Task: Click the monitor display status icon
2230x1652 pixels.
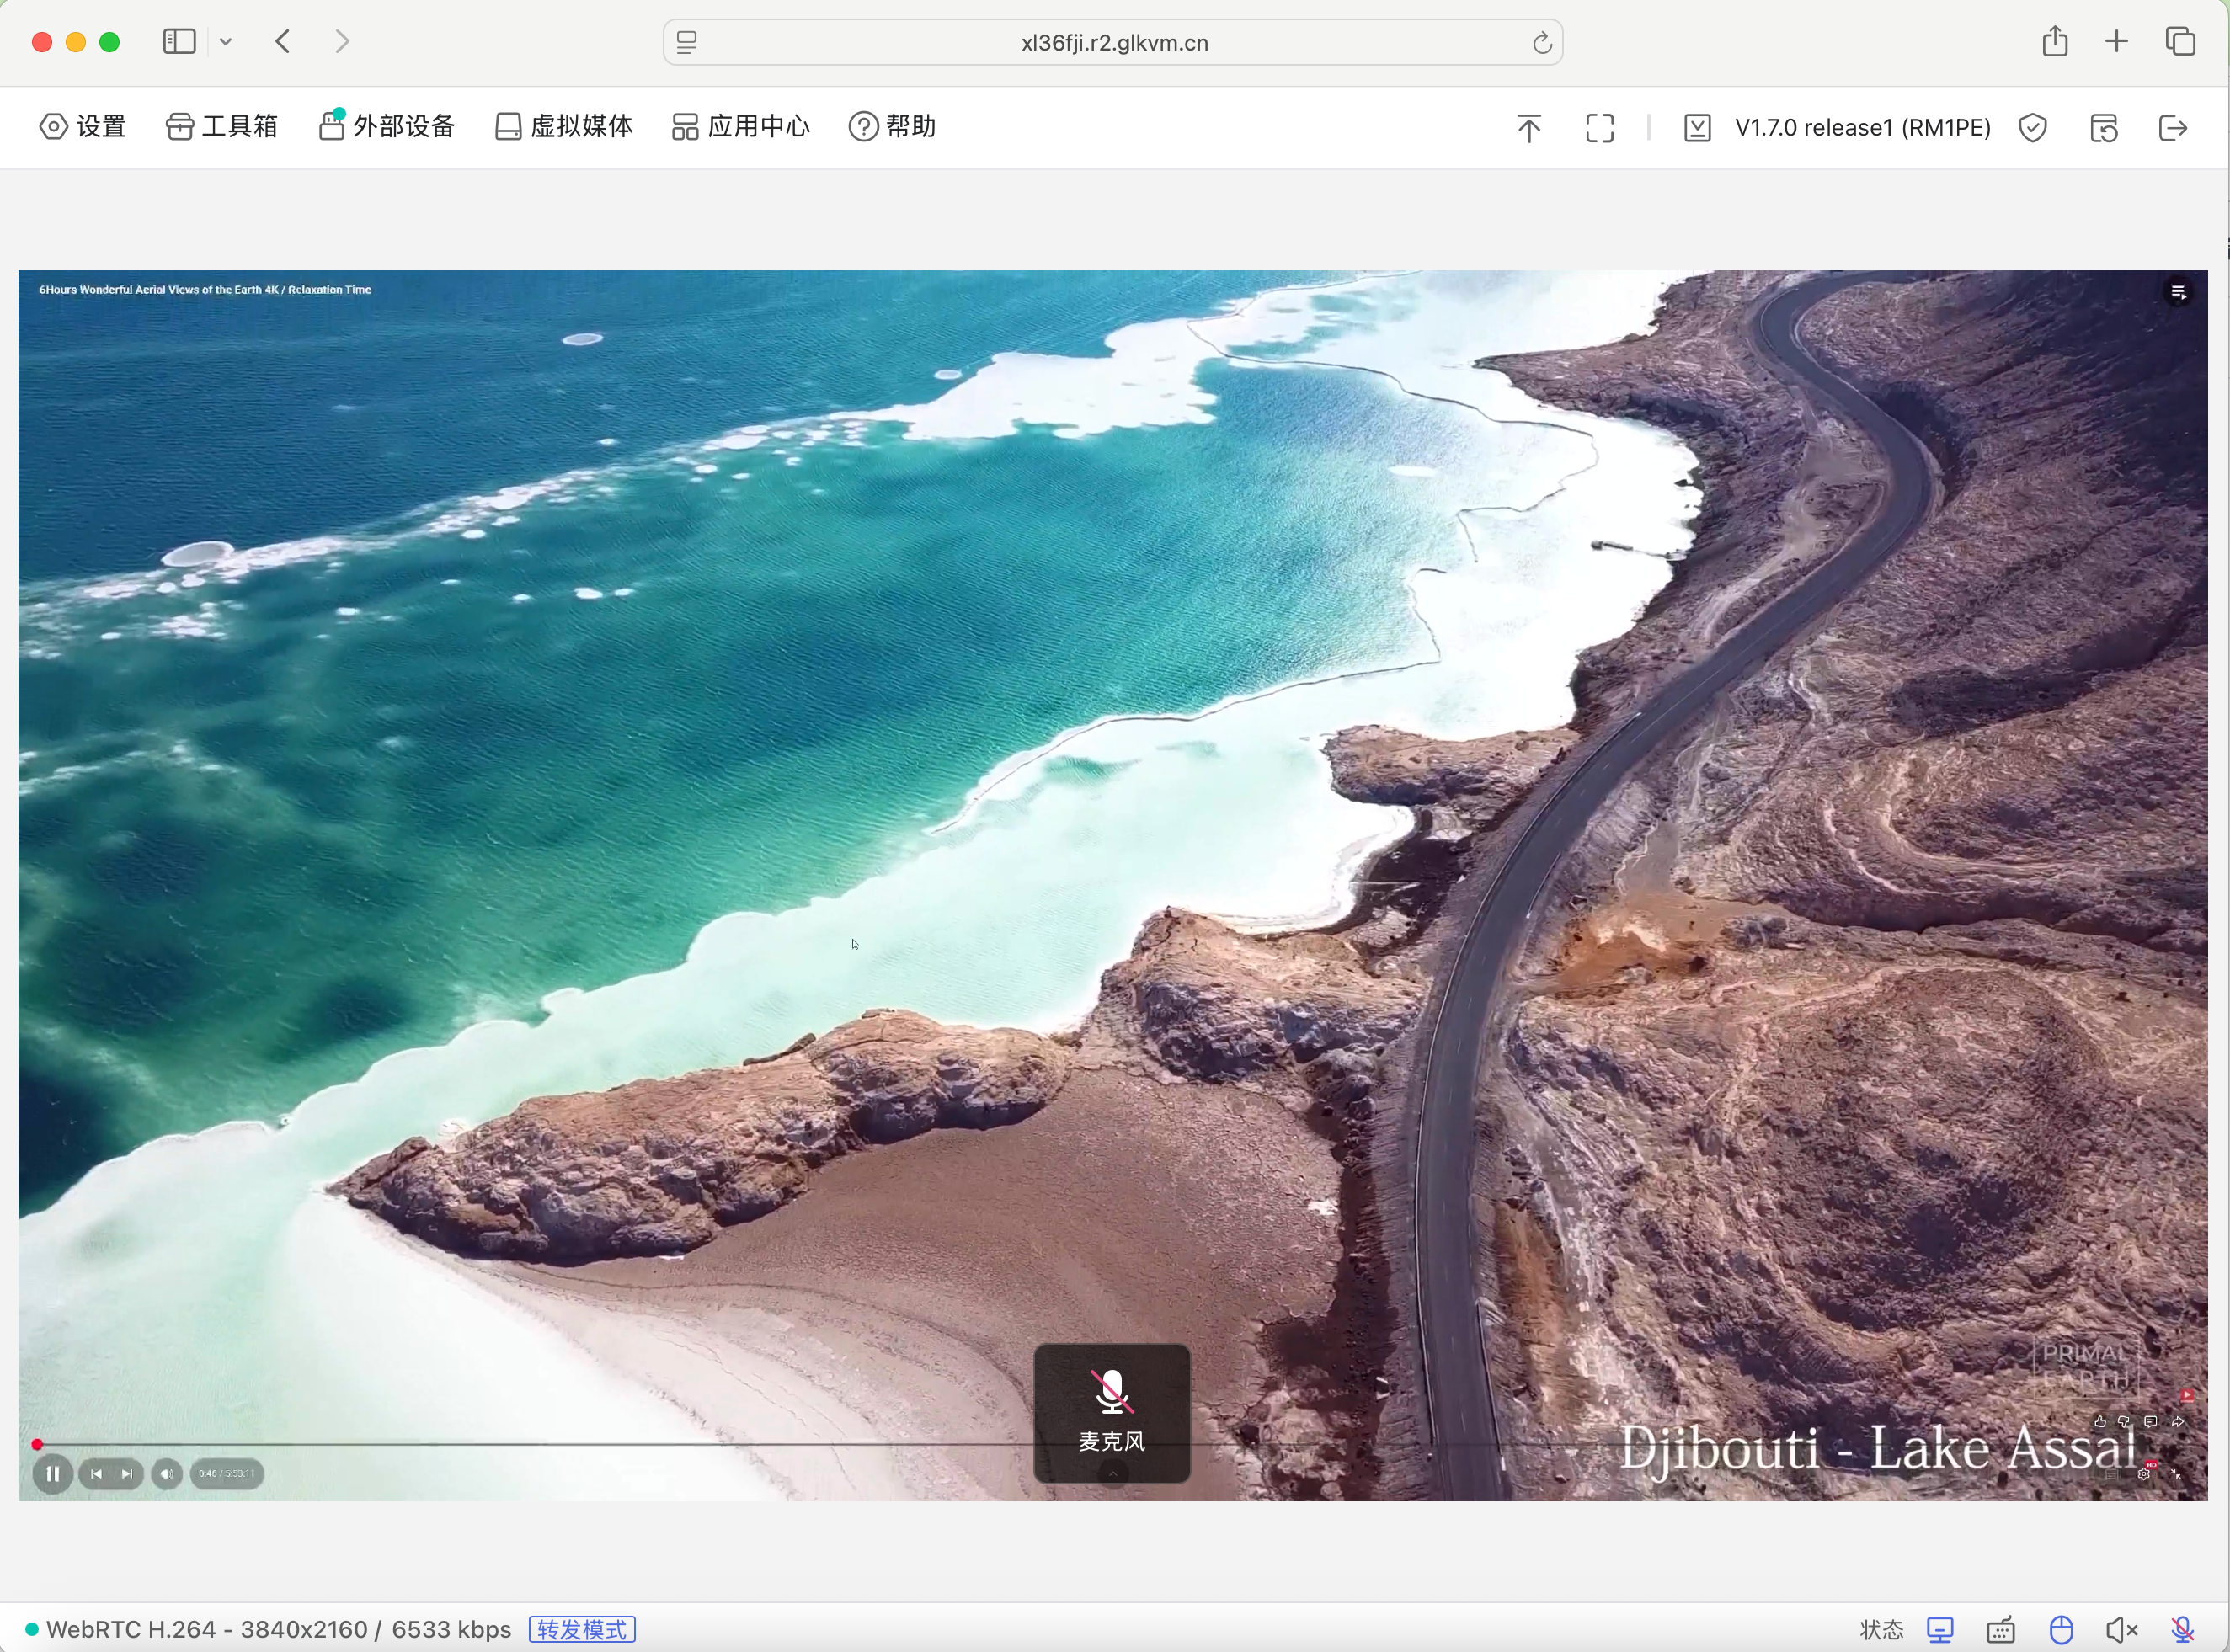Action: pos(1940,1630)
